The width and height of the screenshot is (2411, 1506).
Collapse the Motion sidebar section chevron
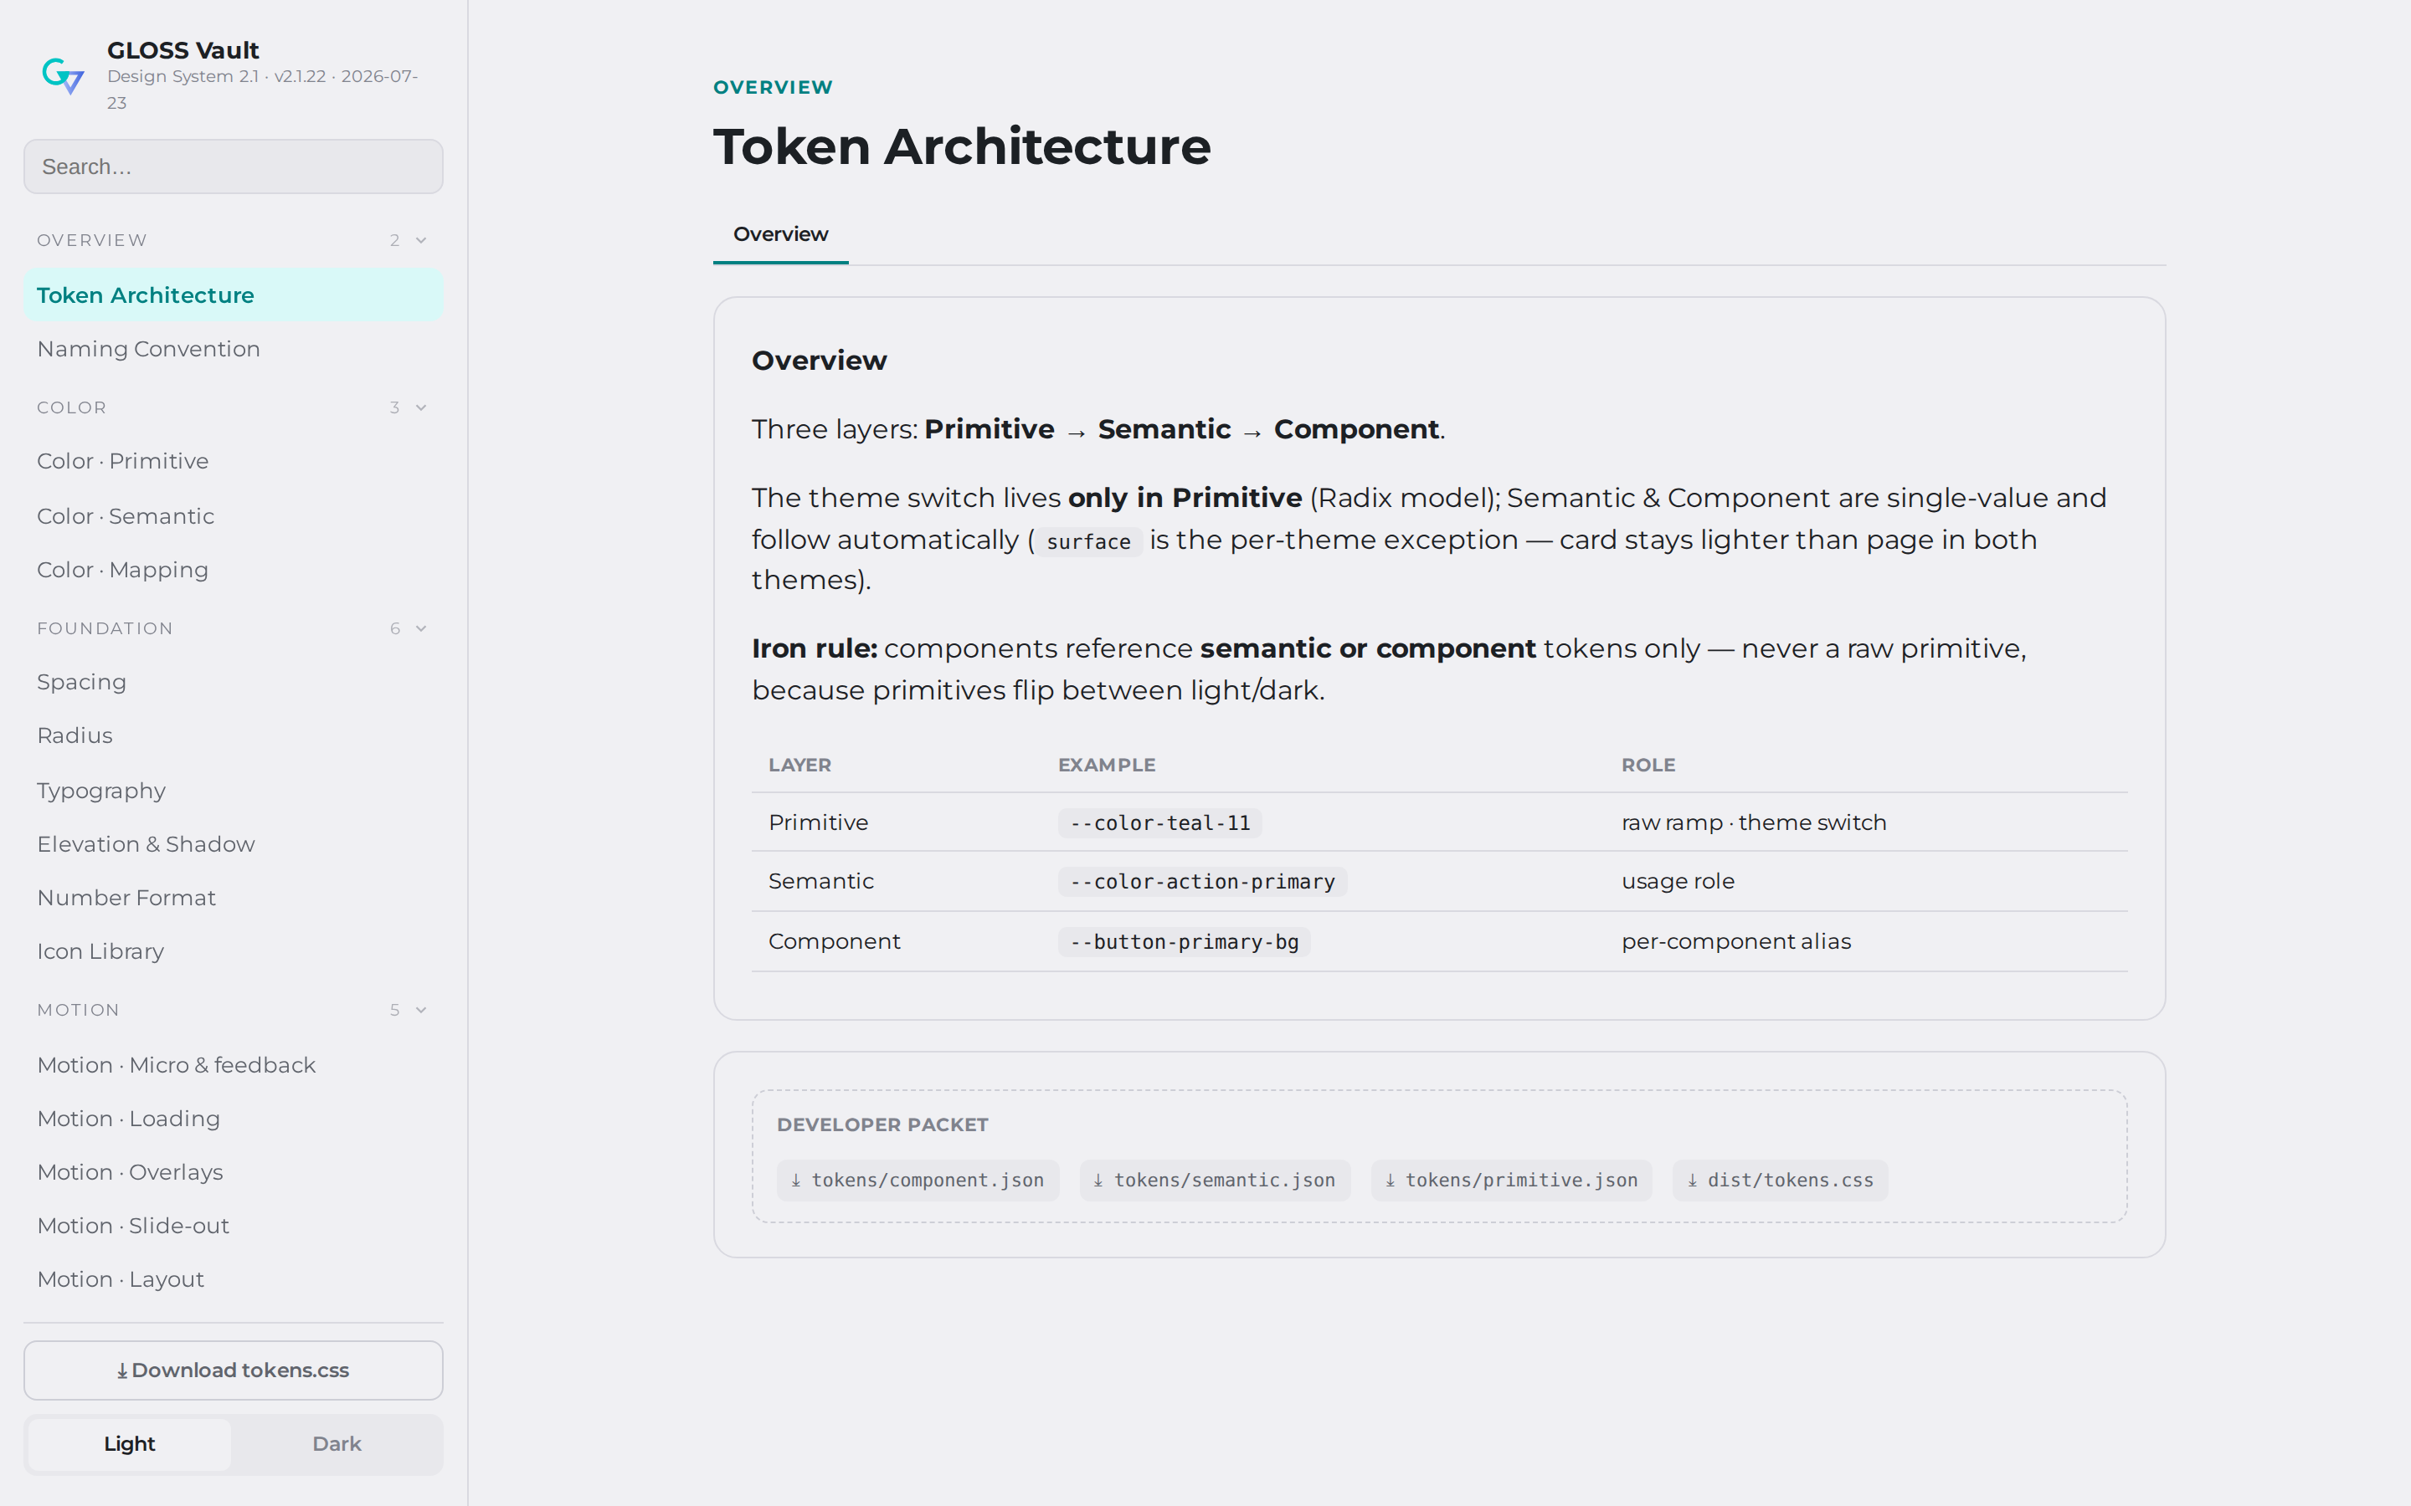click(x=421, y=1010)
